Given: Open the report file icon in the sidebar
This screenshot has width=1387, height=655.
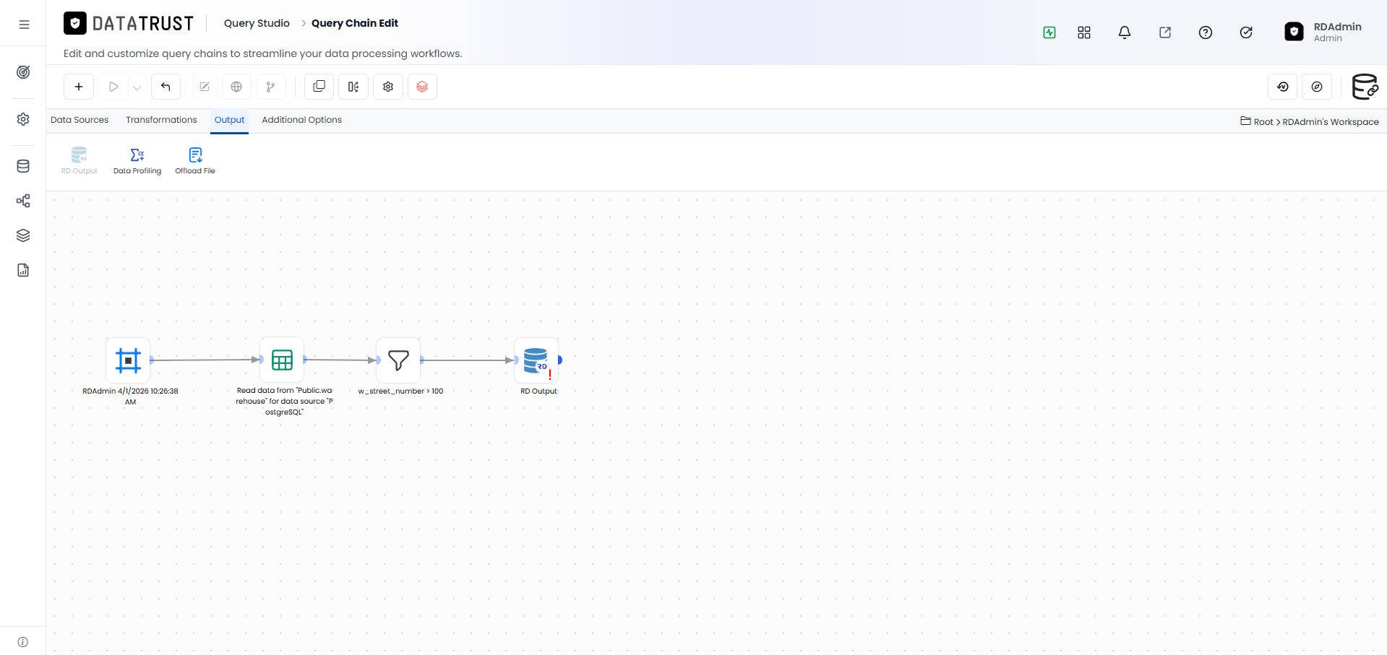Looking at the screenshot, I should coord(23,270).
